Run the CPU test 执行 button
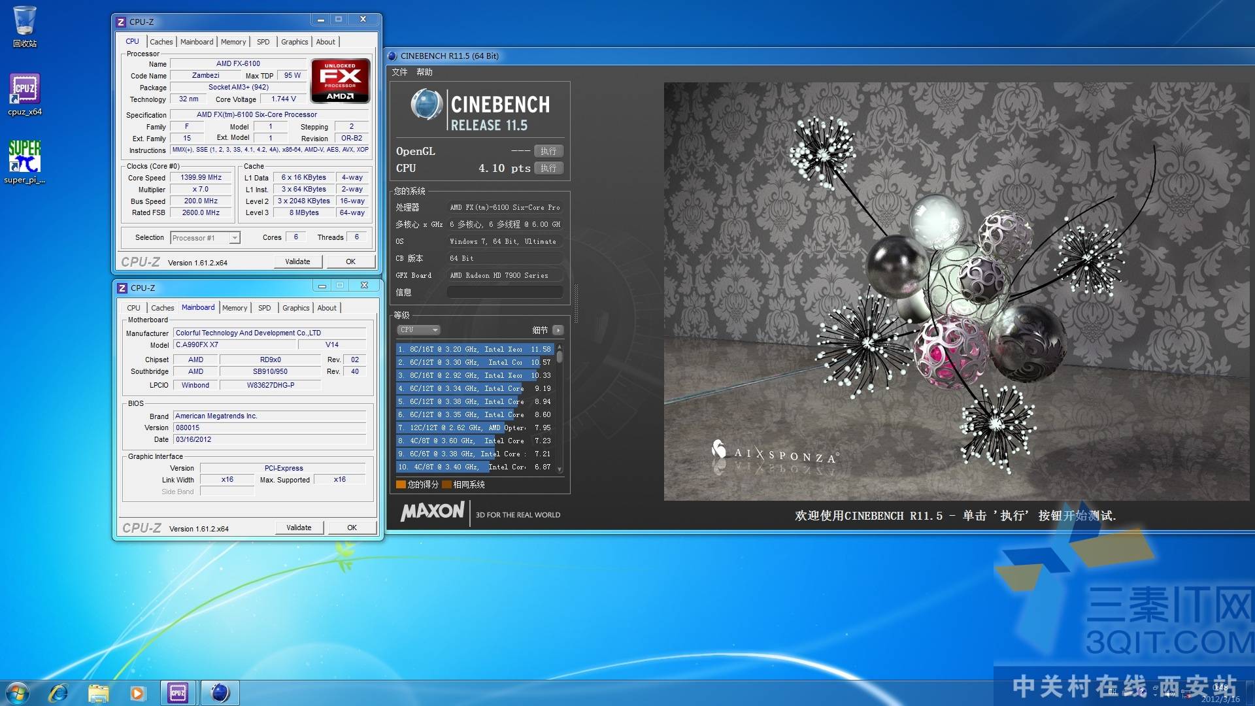 pyautogui.click(x=548, y=168)
